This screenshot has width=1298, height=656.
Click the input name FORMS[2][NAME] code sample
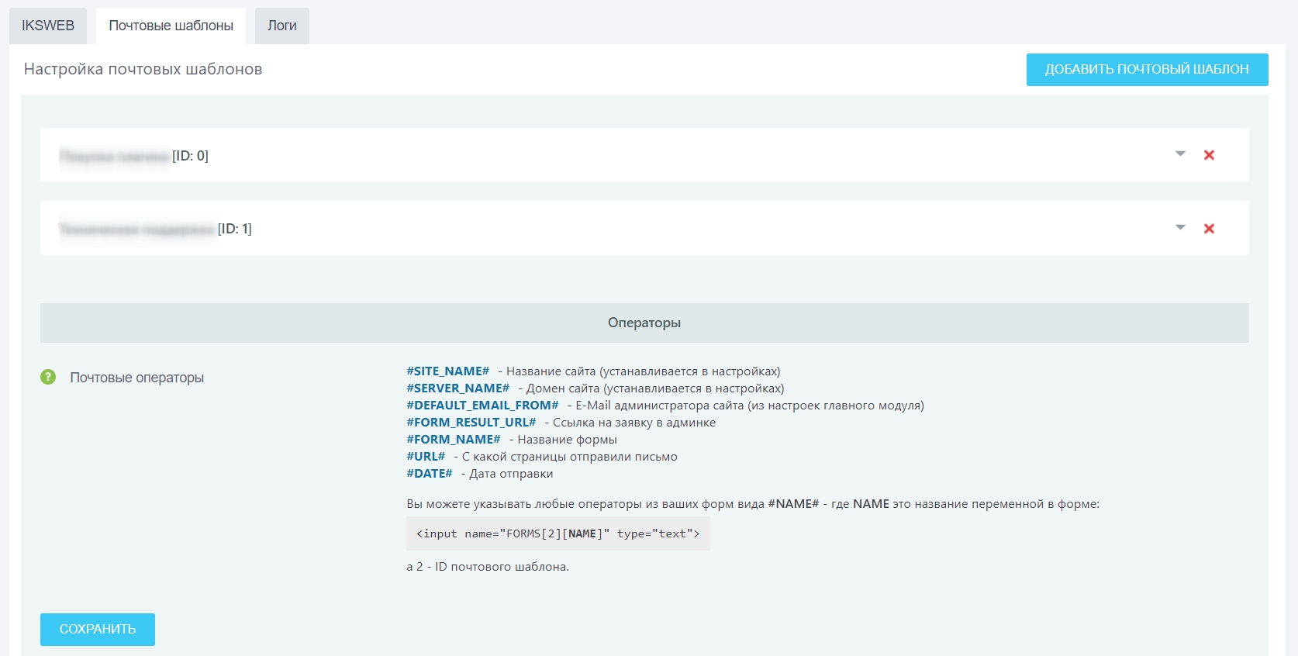558,533
